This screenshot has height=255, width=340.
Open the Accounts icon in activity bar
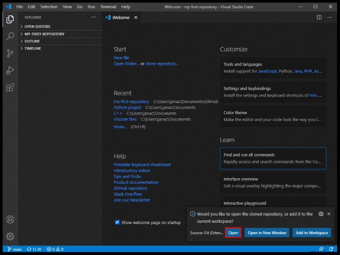pos(10,219)
